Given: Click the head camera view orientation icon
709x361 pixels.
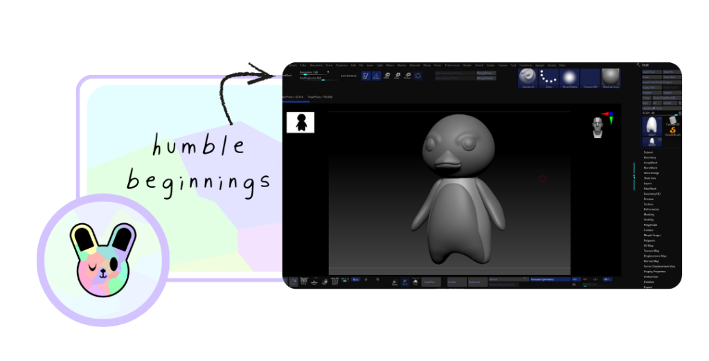Looking at the screenshot, I should coord(598,127).
